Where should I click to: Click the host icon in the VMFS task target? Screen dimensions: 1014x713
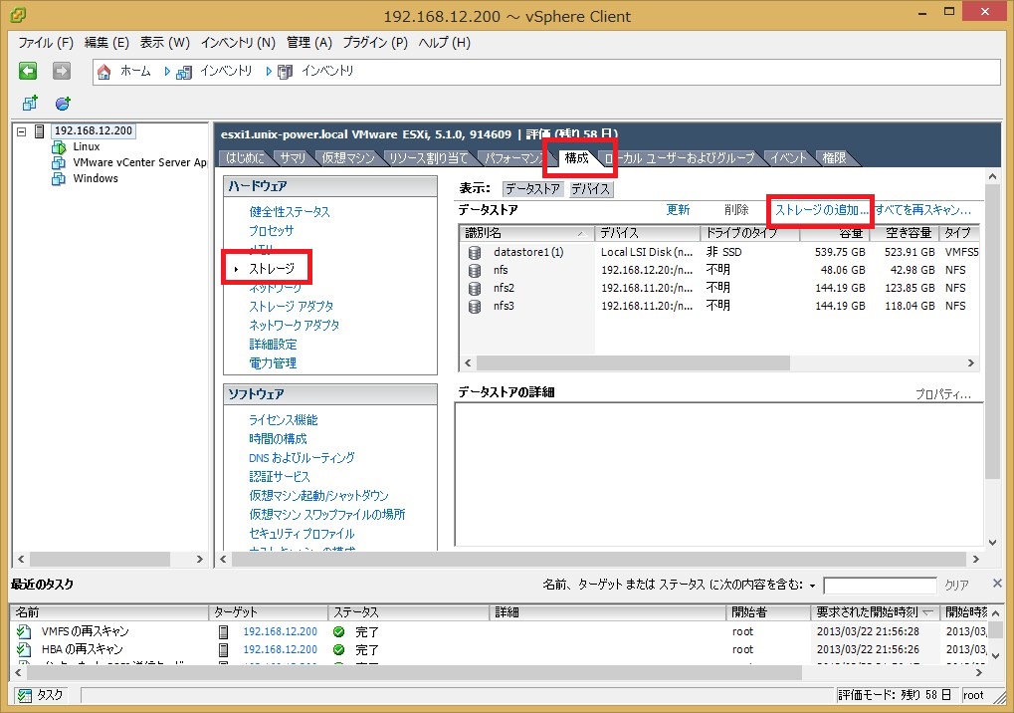click(224, 631)
